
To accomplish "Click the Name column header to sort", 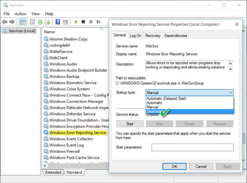I will click(49, 32).
